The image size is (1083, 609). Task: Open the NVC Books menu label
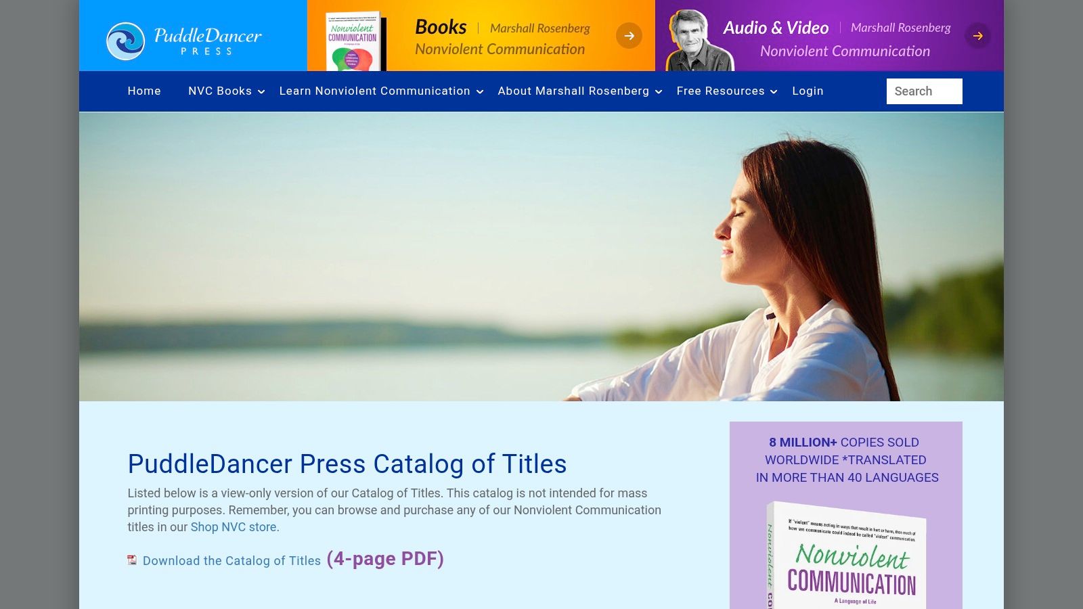220,91
